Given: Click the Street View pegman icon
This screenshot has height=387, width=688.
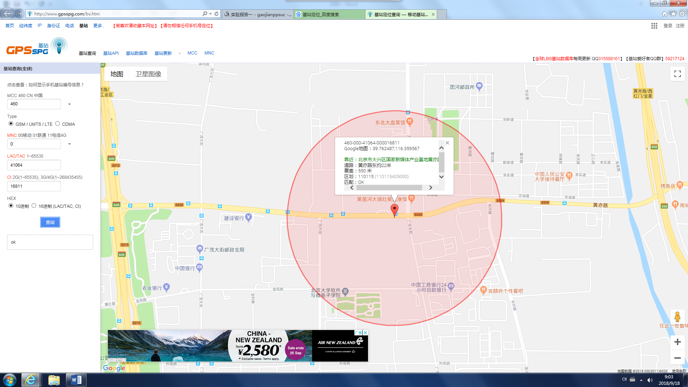Looking at the screenshot, I should 677,317.
